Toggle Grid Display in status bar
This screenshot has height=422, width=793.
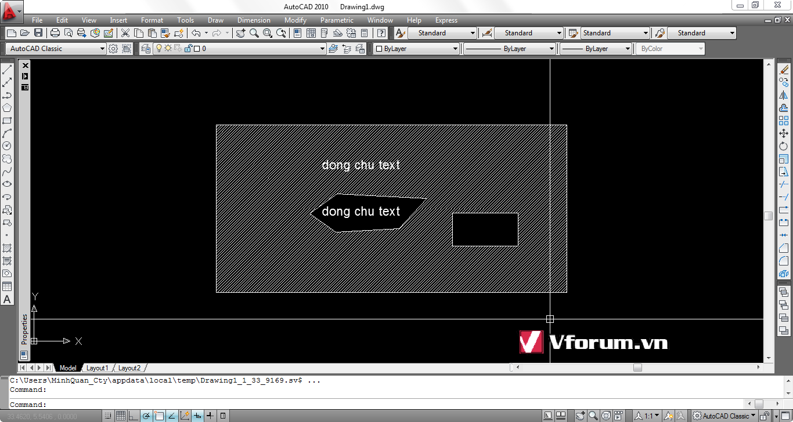(x=121, y=416)
